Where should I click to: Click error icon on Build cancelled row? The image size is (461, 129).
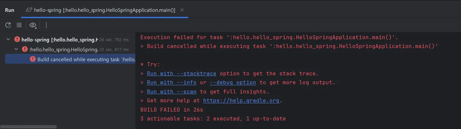33,59
